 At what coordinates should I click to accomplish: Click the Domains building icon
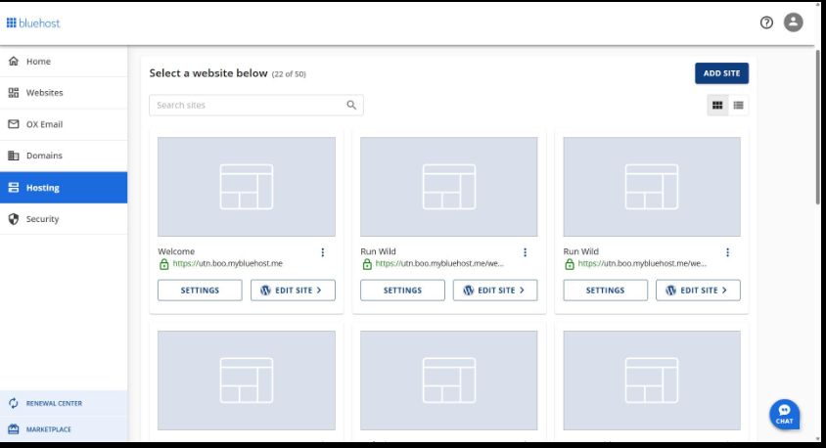pyautogui.click(x=14, y=156)
